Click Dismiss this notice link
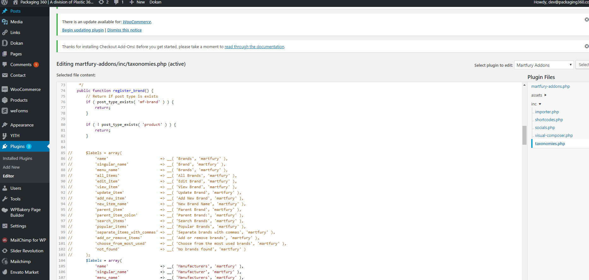Image resolution: width=589 pixels, height=280 pixels. click(124, 30)
